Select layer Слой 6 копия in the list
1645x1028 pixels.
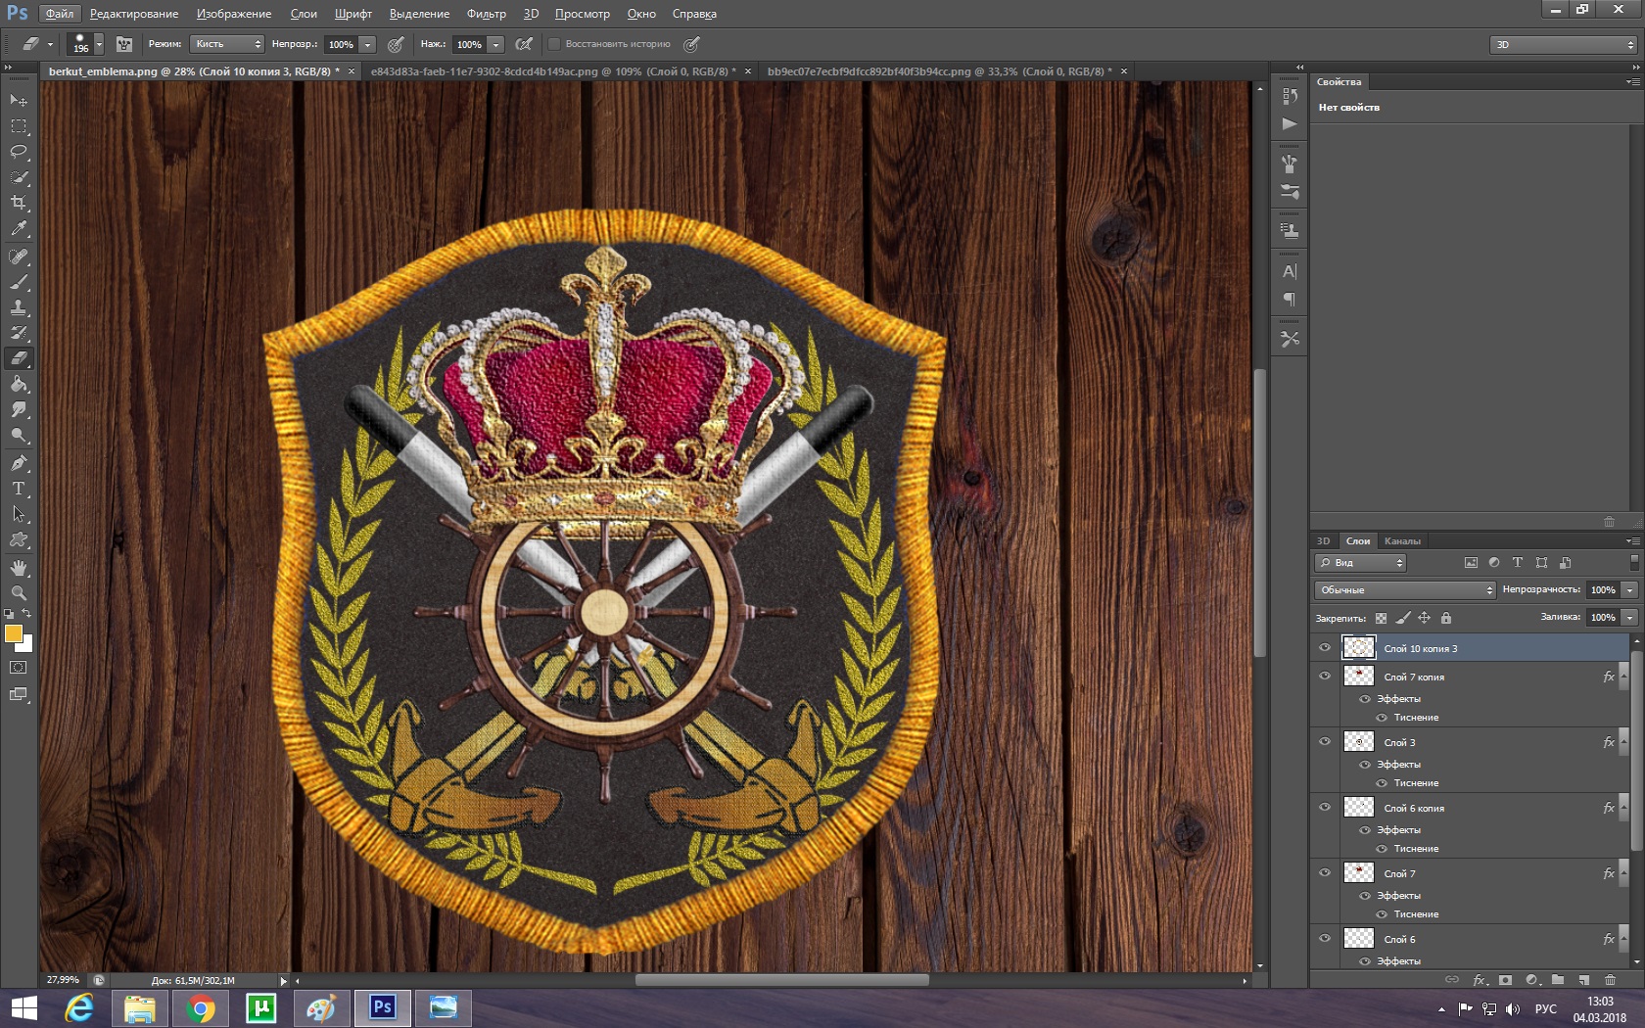click(x=1414, y=808)
